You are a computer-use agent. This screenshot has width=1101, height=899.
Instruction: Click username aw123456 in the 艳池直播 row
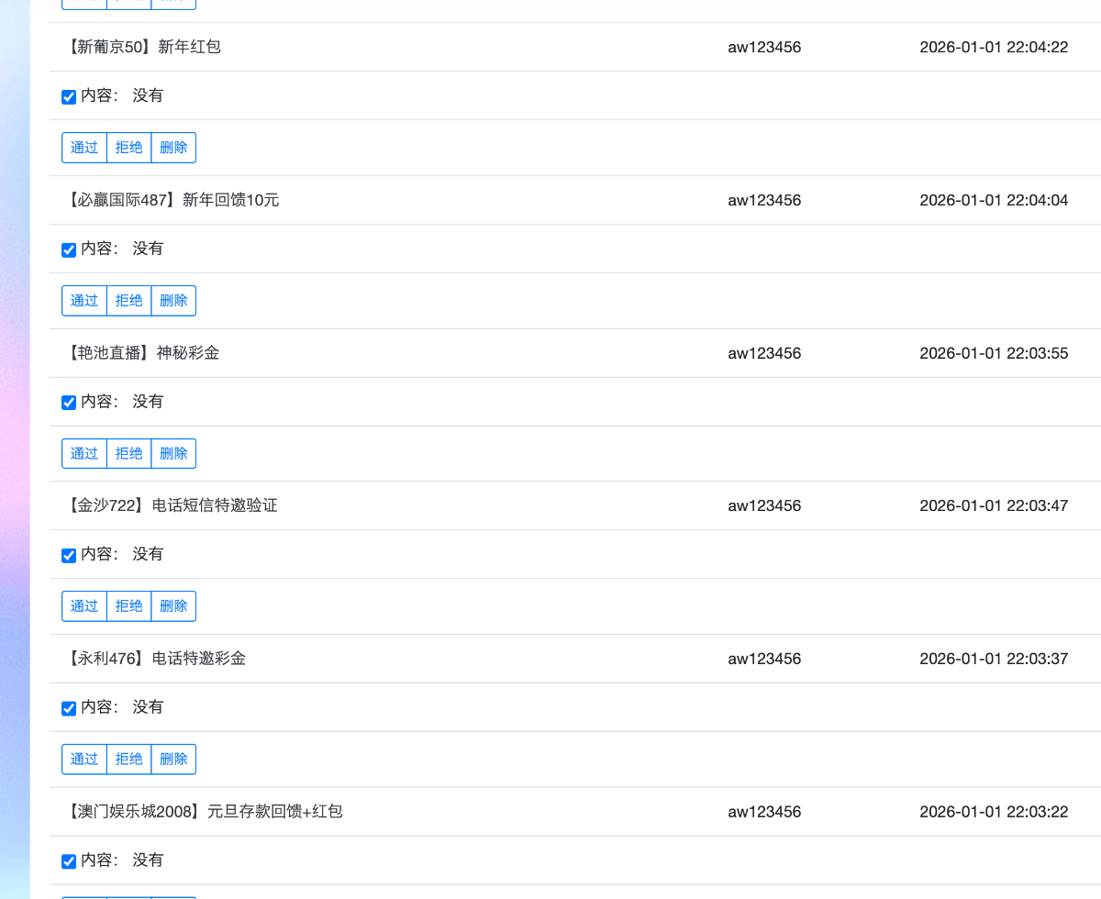click(764, 353)
